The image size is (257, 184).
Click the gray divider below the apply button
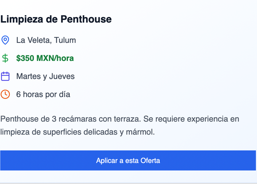(x=128, y=183)
